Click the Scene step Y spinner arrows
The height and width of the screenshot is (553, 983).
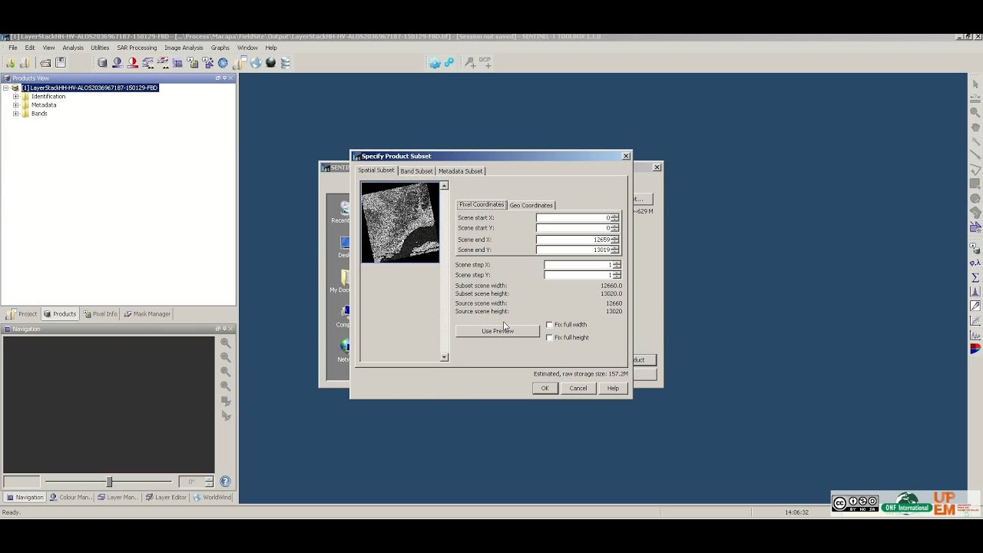617,275
